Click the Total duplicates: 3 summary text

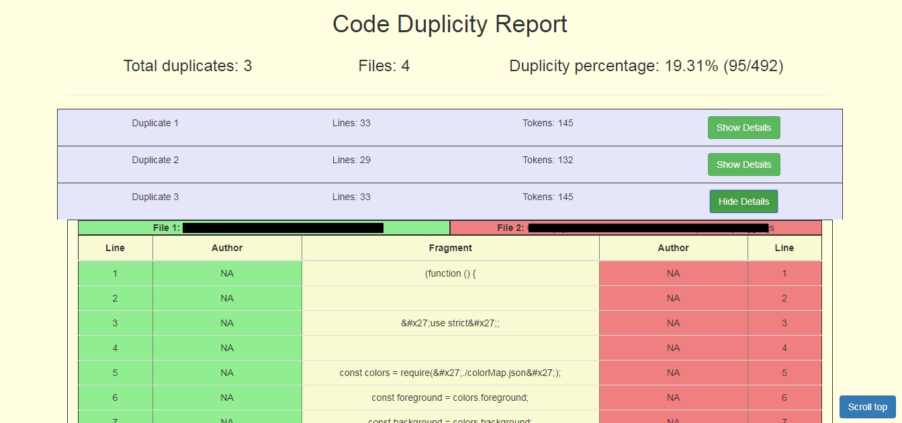[x=187, y=66]
